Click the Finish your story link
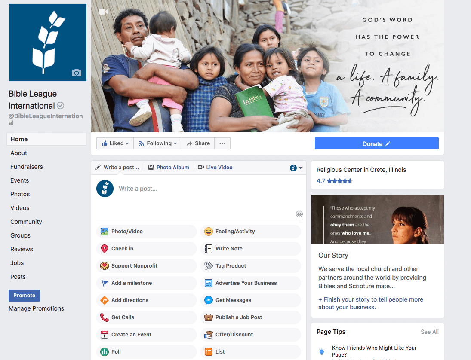 (371, 303)
